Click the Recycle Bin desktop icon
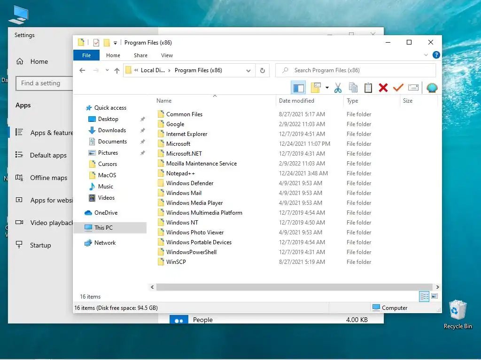This screenshot has height=360, width=481. click(x=458, y=315)
